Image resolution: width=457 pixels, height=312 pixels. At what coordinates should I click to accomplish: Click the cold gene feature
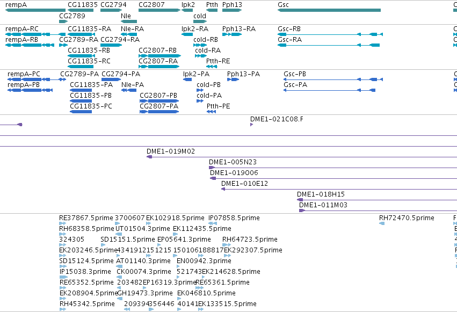[200, 21]
